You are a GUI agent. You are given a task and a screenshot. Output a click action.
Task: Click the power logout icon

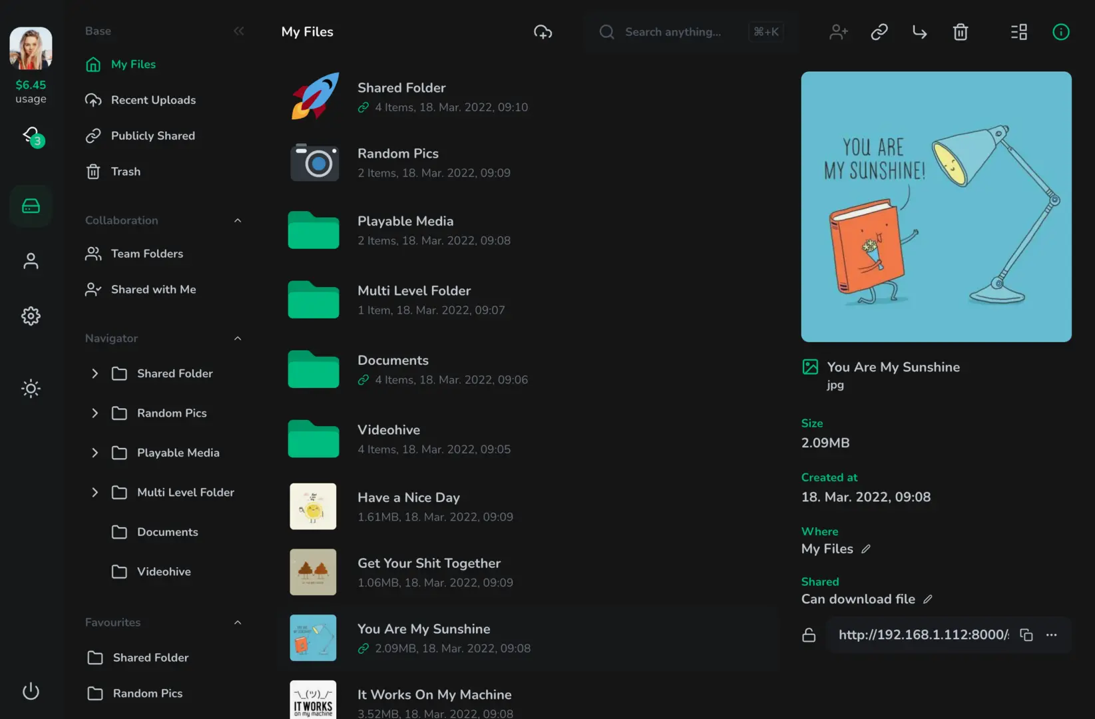coord(31,691)
